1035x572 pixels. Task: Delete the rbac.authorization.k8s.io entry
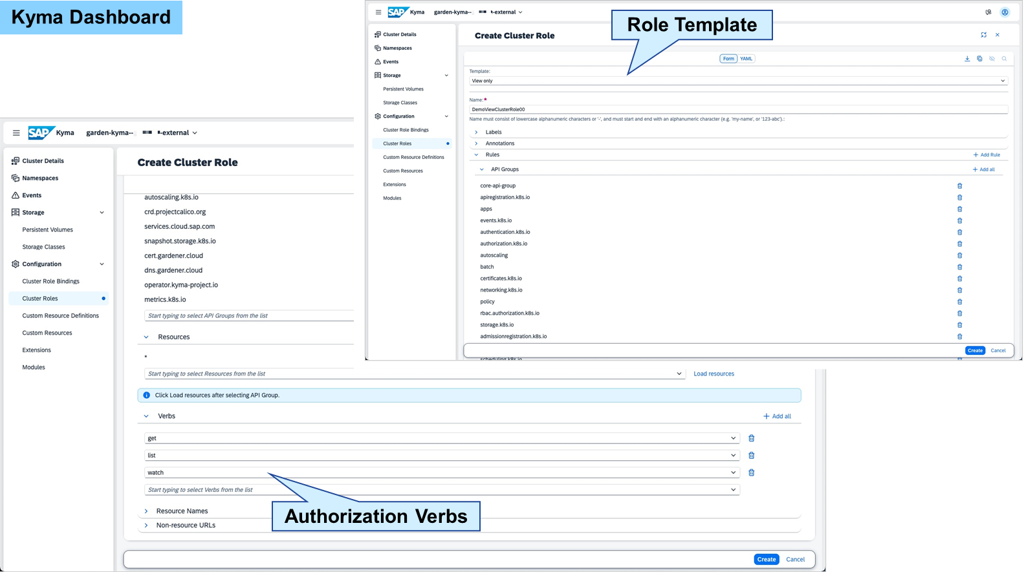[960, 313]
